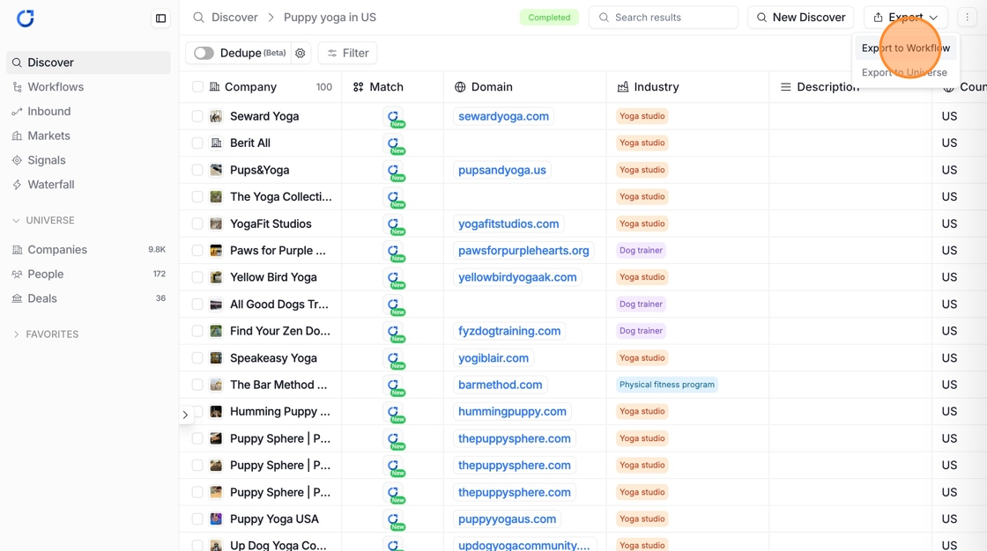Click Berit All placeholder company icon
Screen dimensions: 987x551
coord(216,143)
